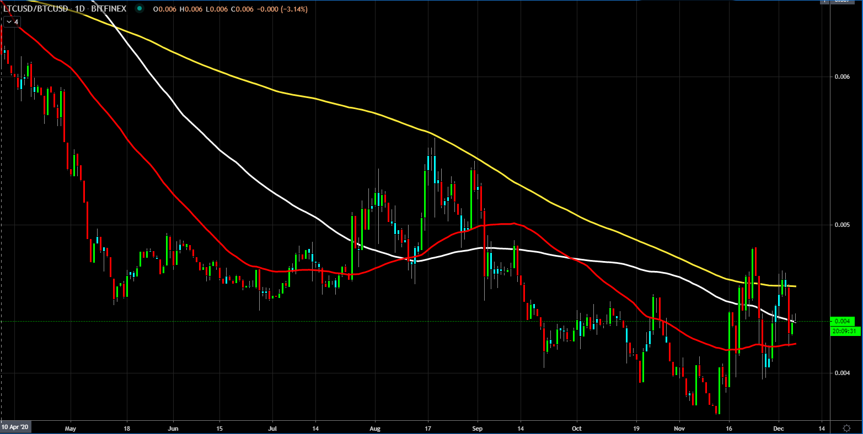This screenshot has height=434, width=863.
Task: Click the Jul time axis label
Action: point(272,428)
